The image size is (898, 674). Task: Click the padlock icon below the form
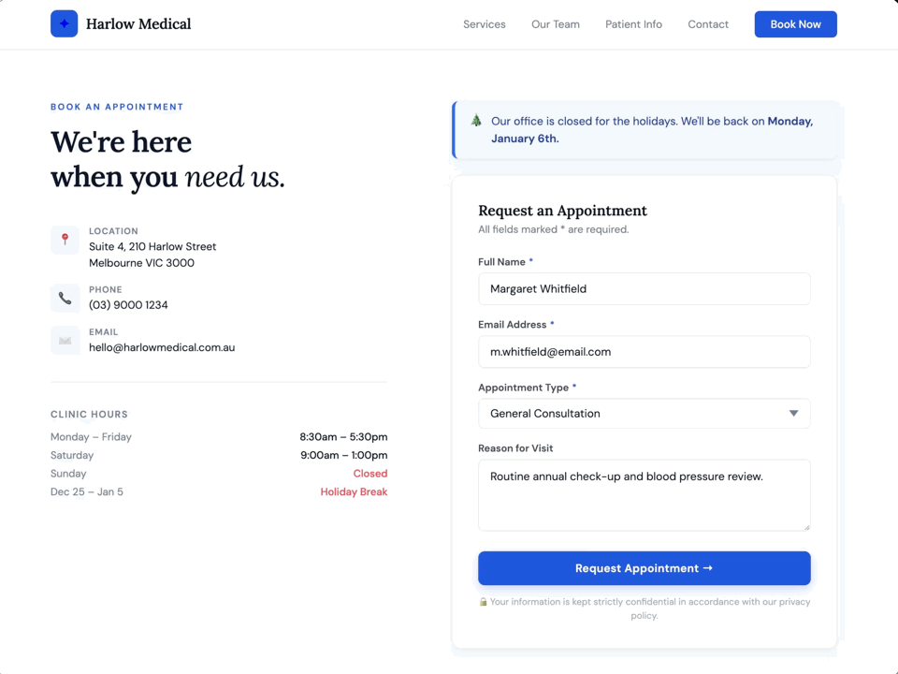pos(483,602)
